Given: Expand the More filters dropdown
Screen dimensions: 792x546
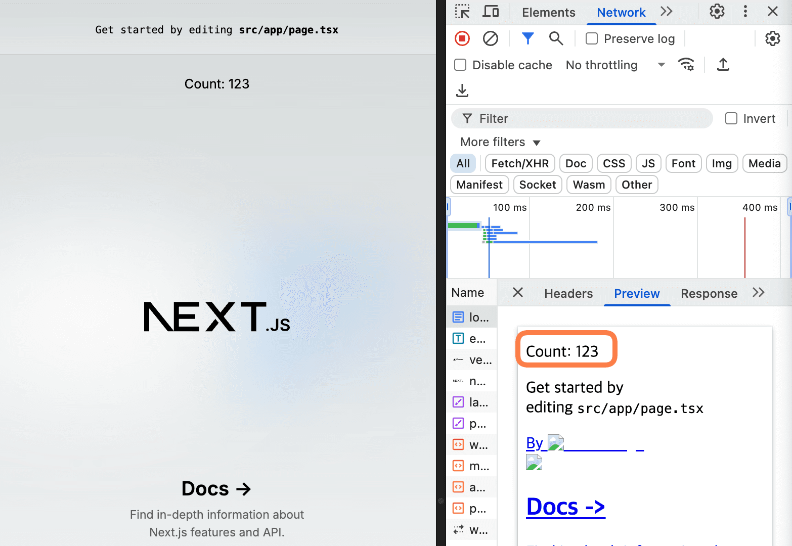Looking at the screenshot, I should tap(500, 143).
